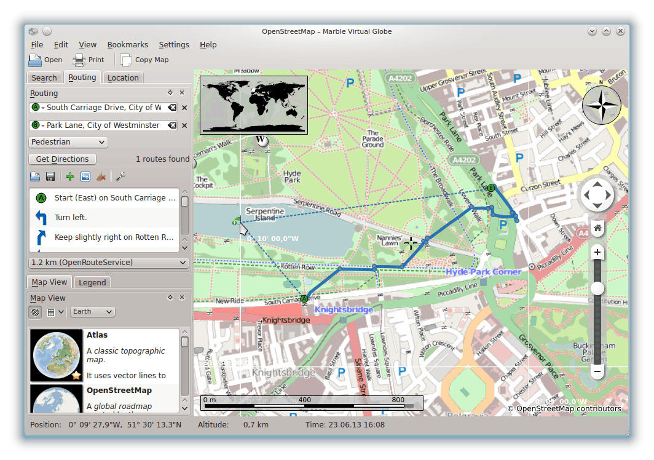Open the B waypoint options dropdown

[37, 125]
